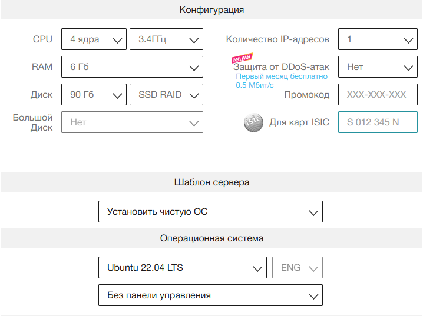Click the pink АКЦИЯ promo badge

click(x=242, y=58)
